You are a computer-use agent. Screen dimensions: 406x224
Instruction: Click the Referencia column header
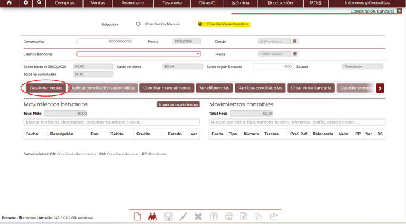tap(323, 134)
